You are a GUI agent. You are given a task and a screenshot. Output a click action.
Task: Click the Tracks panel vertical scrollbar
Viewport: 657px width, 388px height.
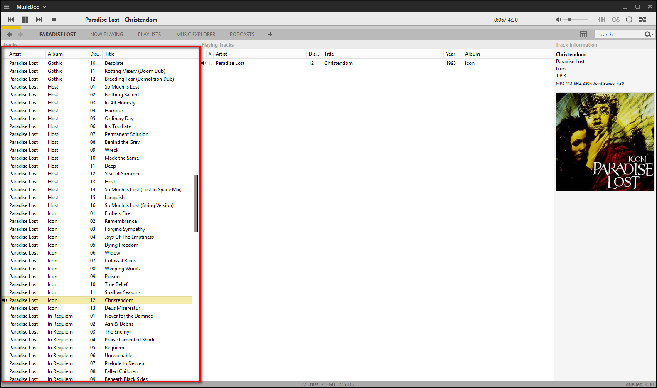click(196, 203)
